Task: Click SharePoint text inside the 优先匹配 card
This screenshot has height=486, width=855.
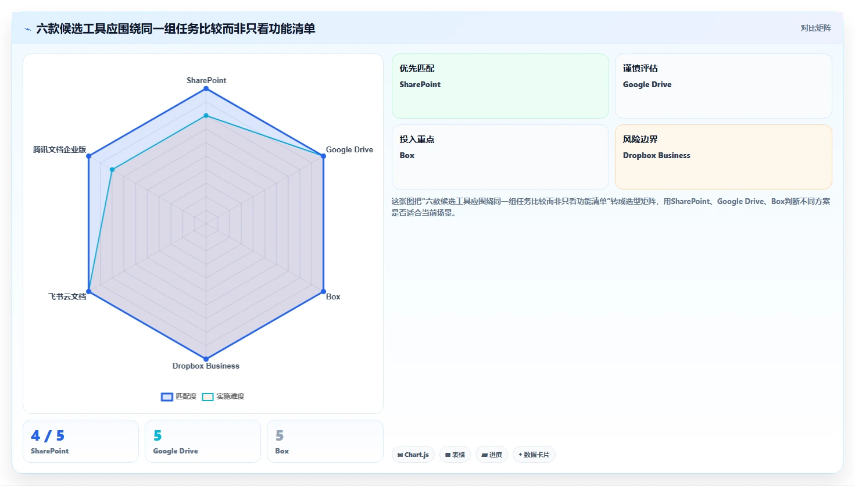Action: coord(420,84)
